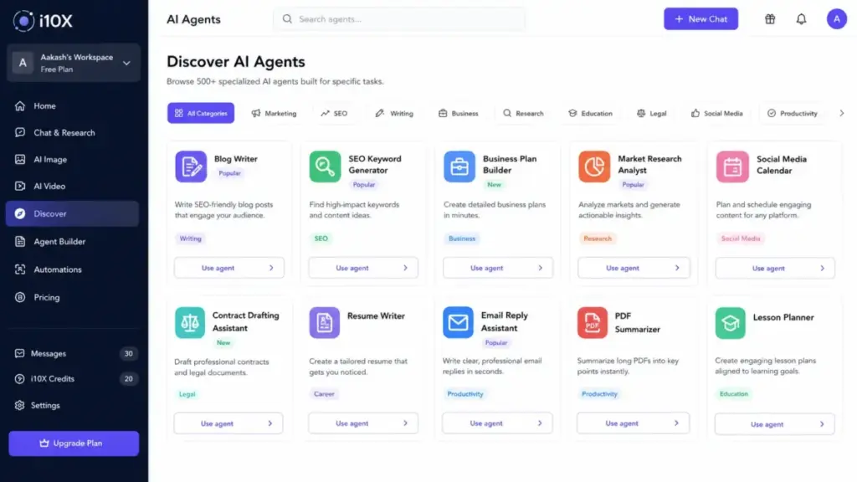The image size is (857, 482).
Task: Click the AI Image sidebar icon
Action: tap(20, 160)
